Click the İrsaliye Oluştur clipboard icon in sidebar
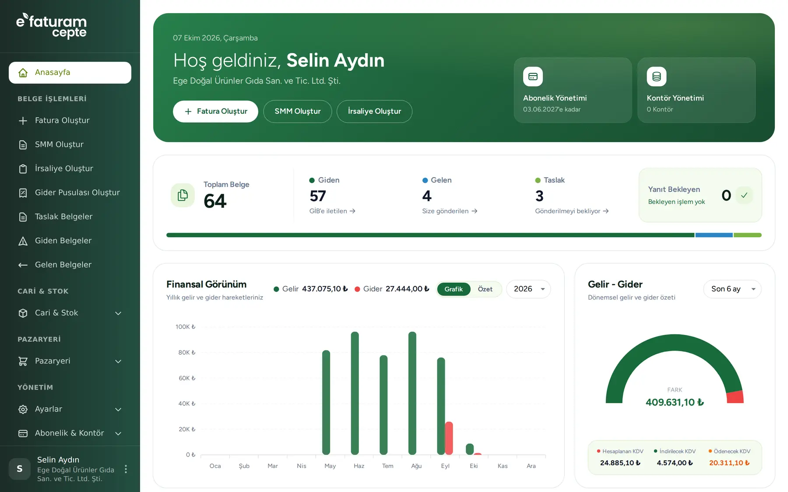 [23, 169]
